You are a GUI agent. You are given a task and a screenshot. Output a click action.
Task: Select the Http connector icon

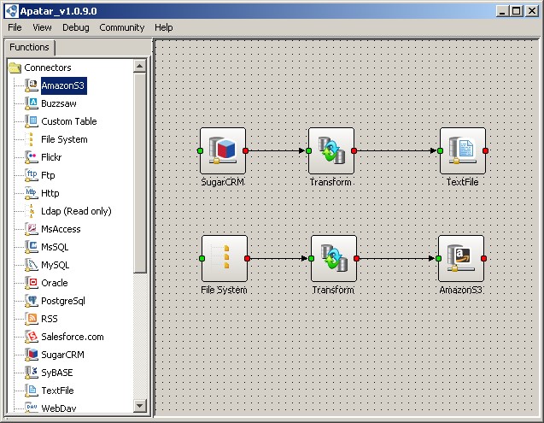pos(32,193)
